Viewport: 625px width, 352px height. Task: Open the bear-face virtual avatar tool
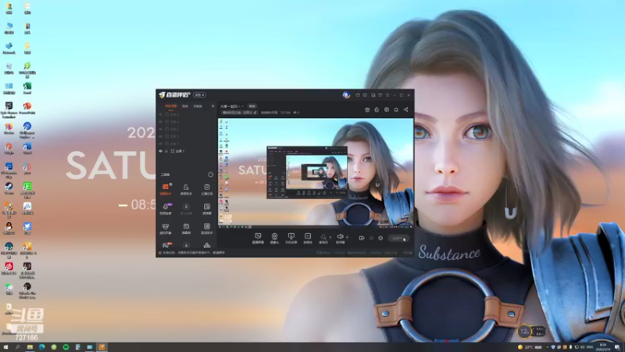166,228
